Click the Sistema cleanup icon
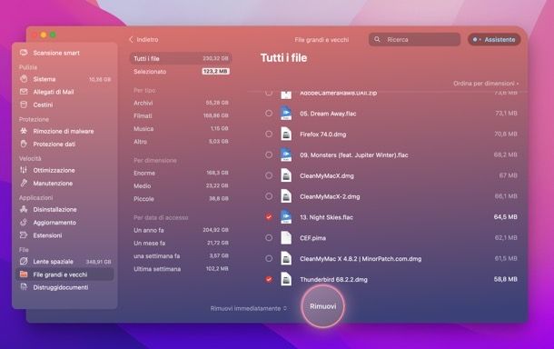Viewport: 554px width, 349px height. pyautogui.click(x=24, y=79)
